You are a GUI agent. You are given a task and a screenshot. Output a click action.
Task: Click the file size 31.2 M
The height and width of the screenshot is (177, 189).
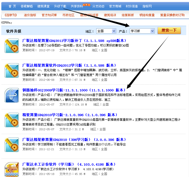click(79, 129)
